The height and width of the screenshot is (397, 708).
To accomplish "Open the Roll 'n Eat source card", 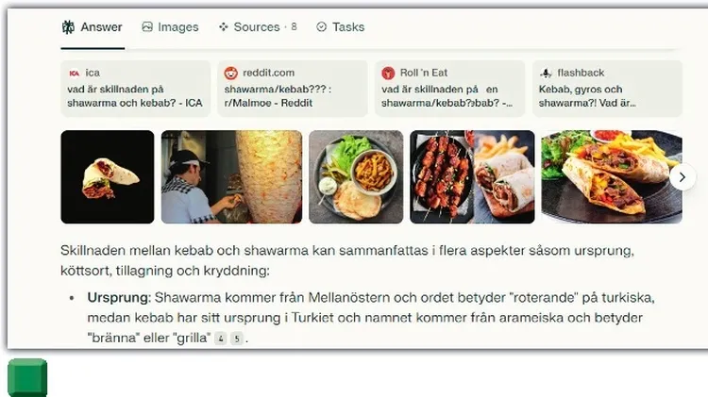I will tap(449, 89).
